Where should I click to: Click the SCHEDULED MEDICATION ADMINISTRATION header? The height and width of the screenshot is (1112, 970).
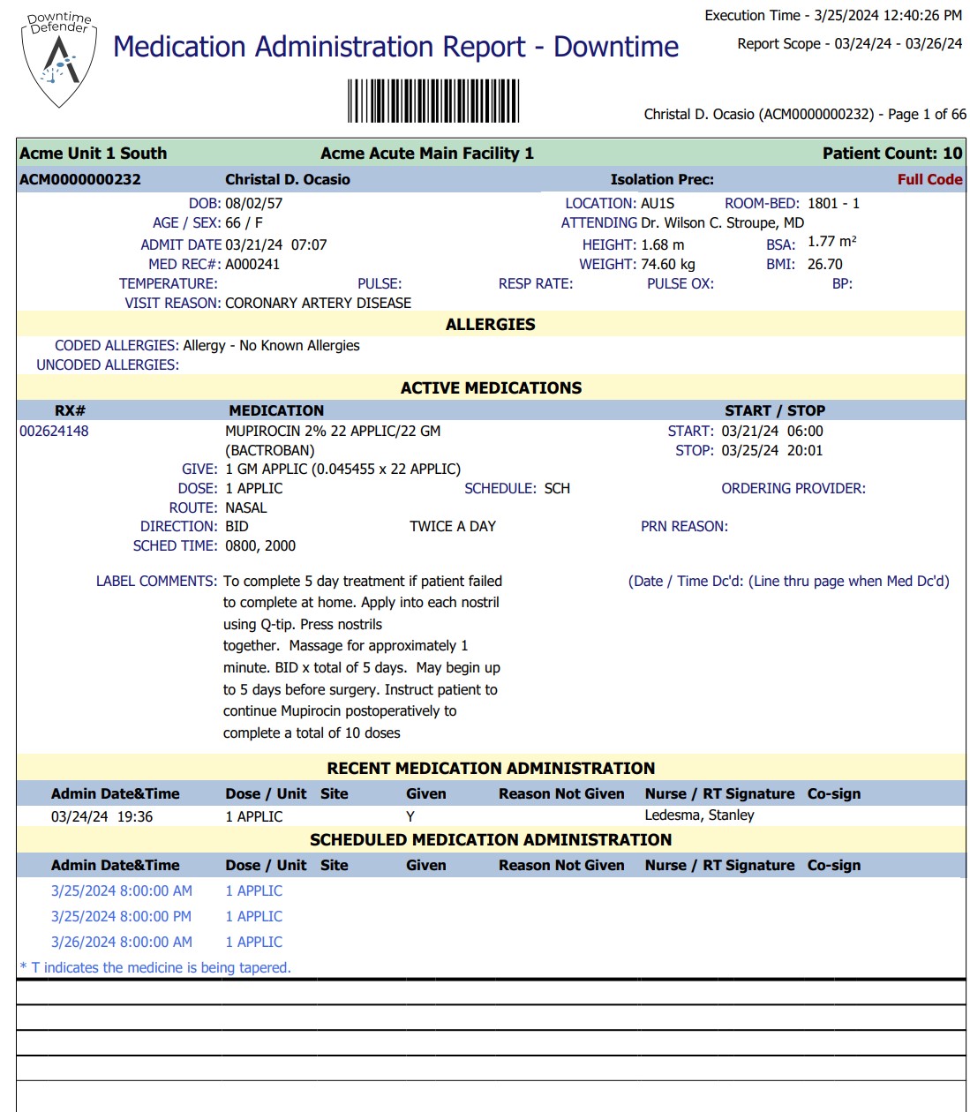(491, 840)
